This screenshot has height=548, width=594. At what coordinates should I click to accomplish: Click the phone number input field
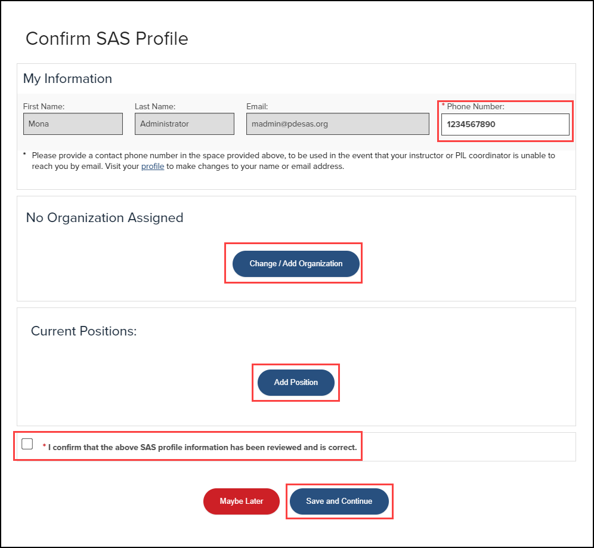(505, 124)
